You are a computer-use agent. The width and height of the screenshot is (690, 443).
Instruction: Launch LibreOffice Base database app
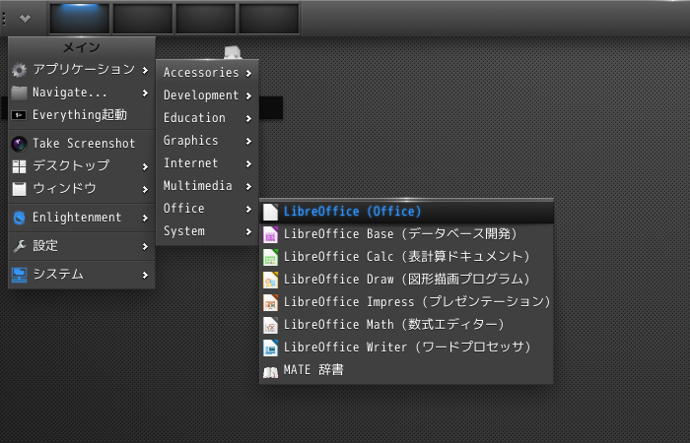point(406,234)
